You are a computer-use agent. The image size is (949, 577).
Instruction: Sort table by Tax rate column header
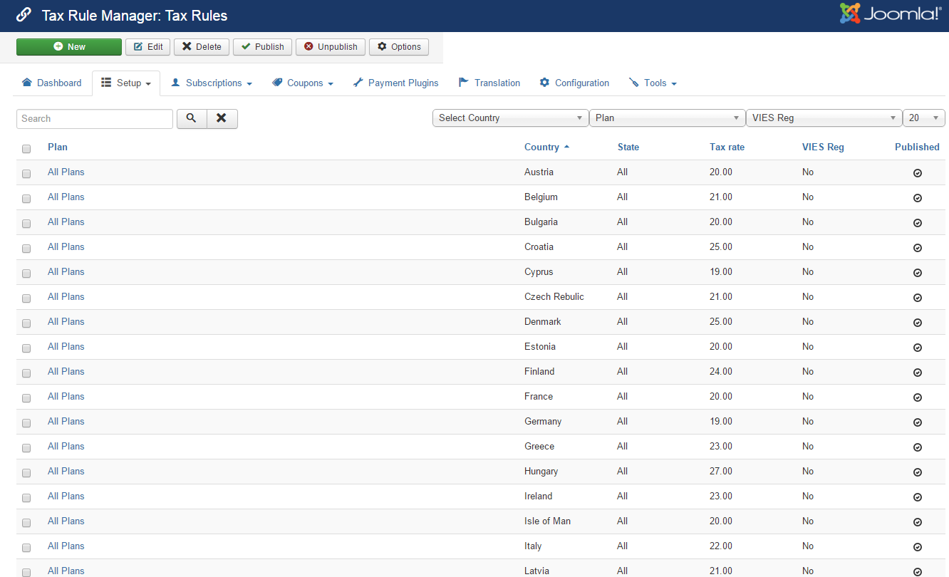click(x=727, y=147)
